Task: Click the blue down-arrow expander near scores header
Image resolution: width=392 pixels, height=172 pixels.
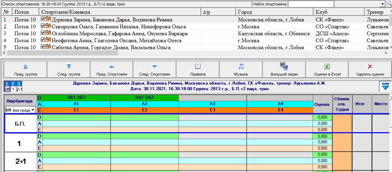Action: (x=385, y=87)
